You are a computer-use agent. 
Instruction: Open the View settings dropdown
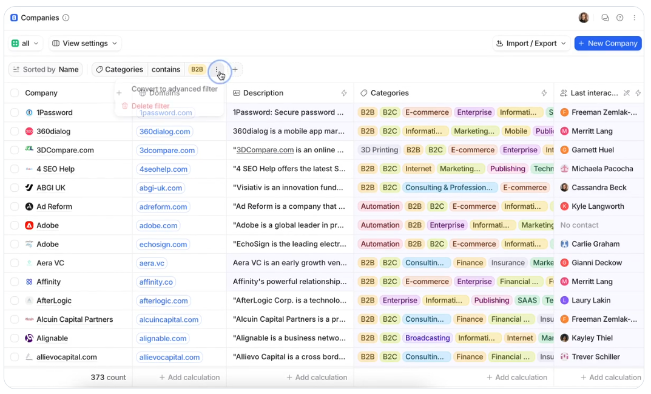pos(85,43)
